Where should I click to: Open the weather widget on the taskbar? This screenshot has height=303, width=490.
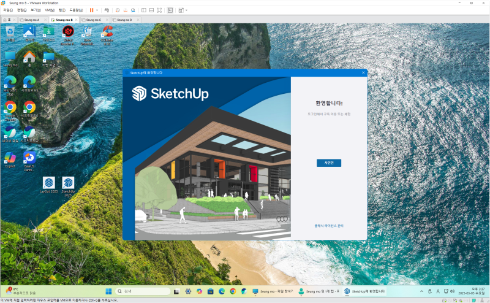21,291
